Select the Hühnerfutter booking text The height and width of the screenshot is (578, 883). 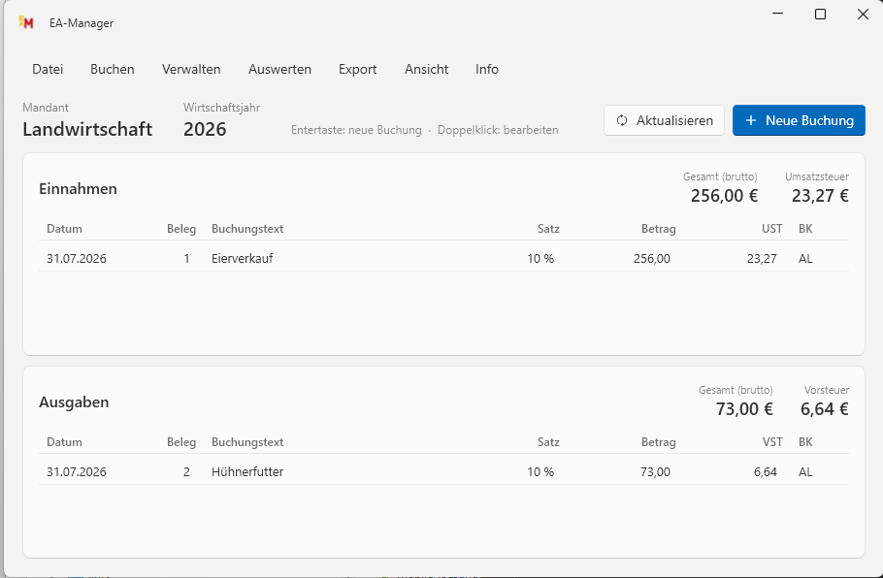pos(247,472)
